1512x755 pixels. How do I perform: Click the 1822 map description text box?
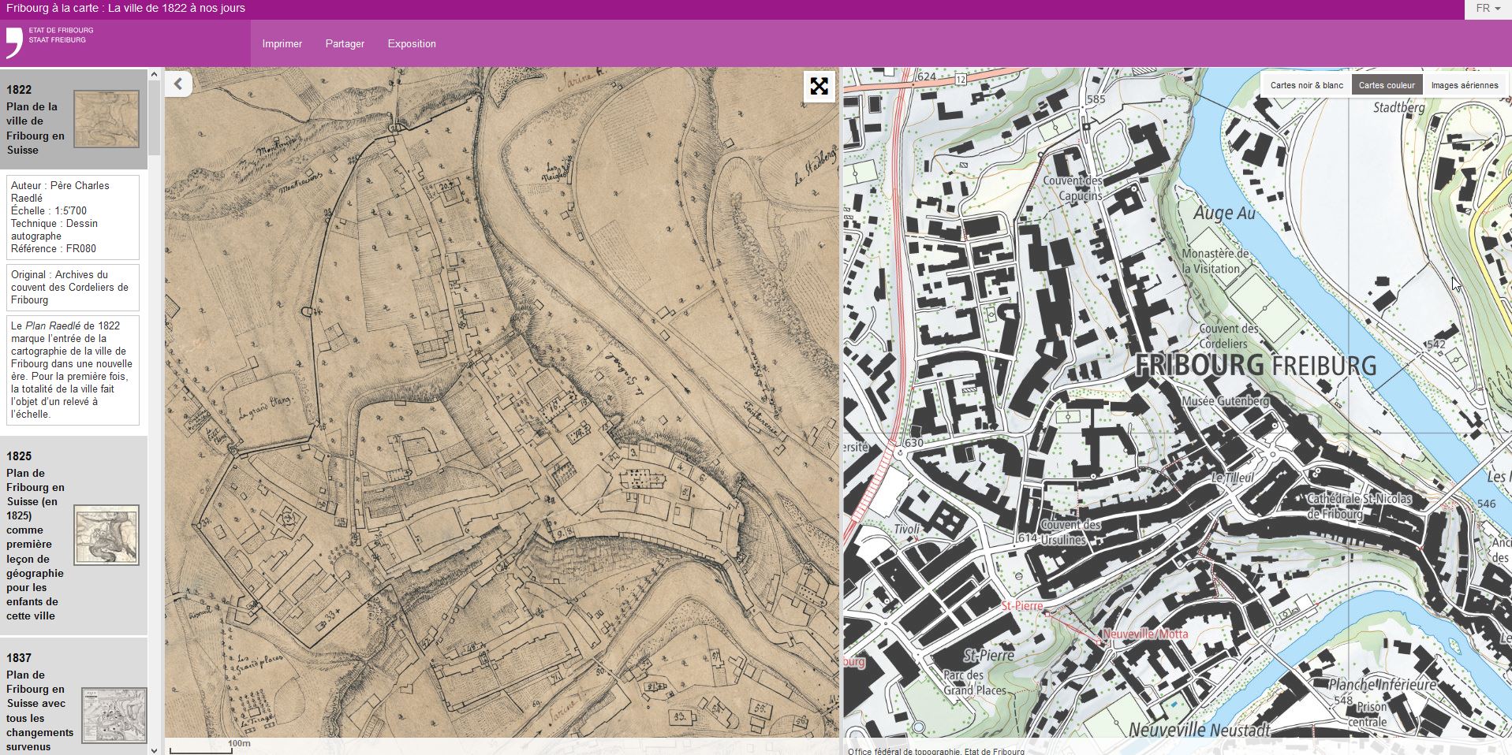point(73,370)
